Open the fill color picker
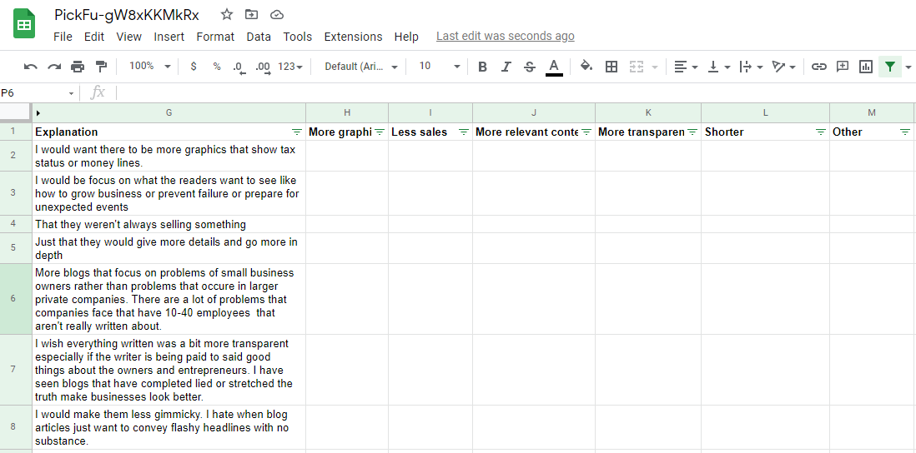916x453 pixels. (x=586, y=67)
